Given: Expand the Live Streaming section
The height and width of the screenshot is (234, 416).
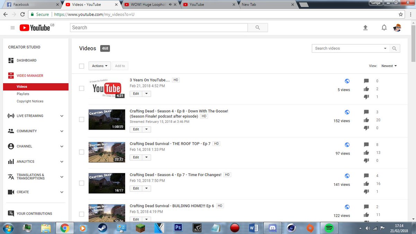Looking at the screenshot, I should pyautogui.click(x=62, y=116).
